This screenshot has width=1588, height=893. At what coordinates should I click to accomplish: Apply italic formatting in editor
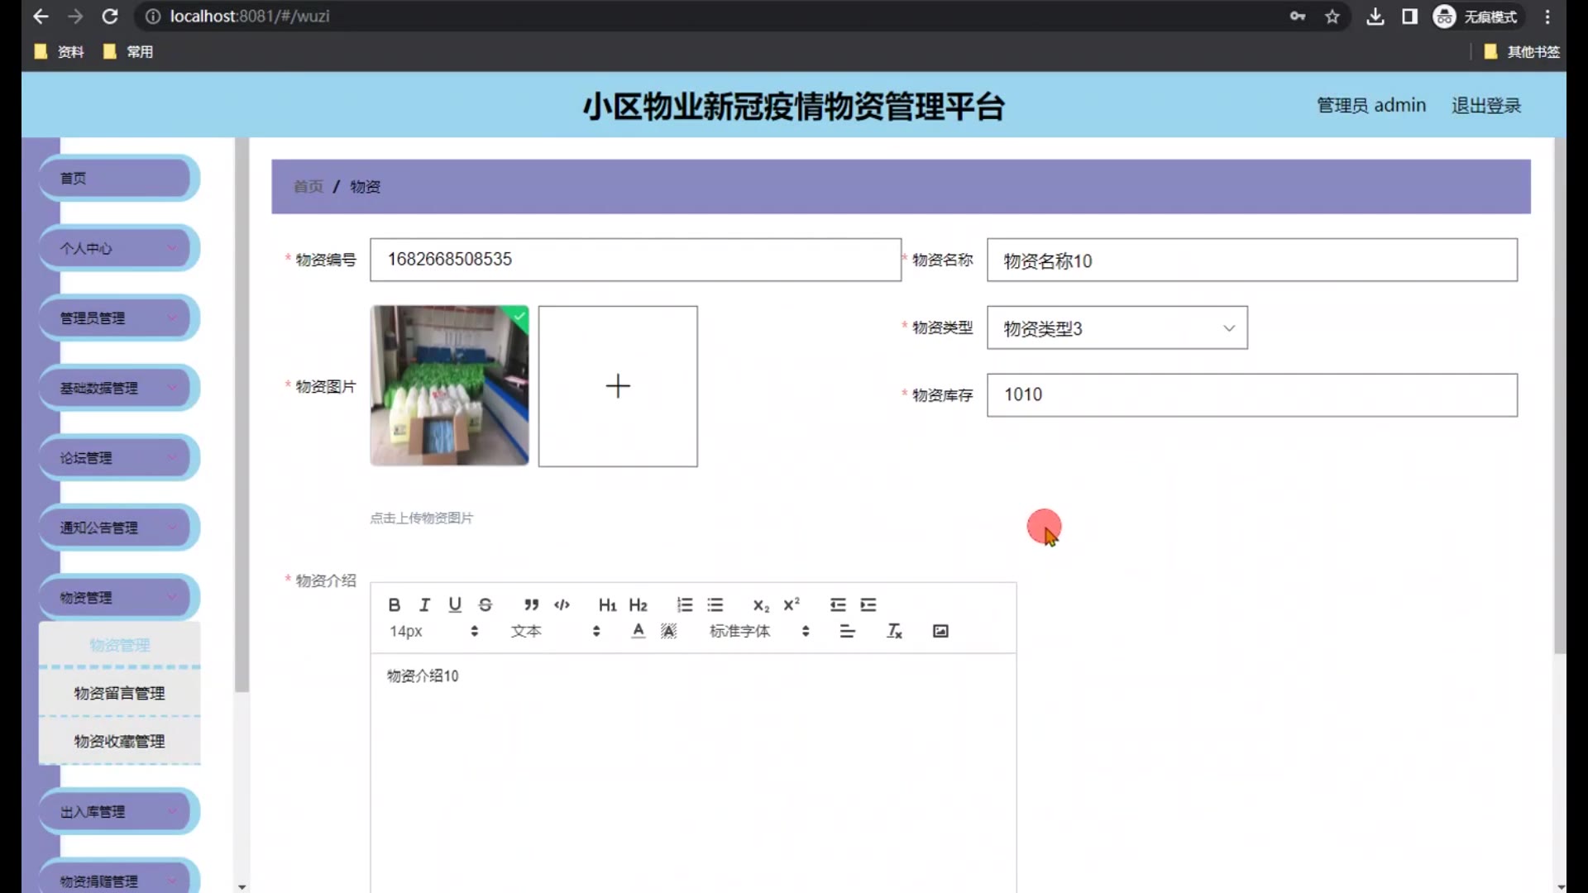pos(424,605)
